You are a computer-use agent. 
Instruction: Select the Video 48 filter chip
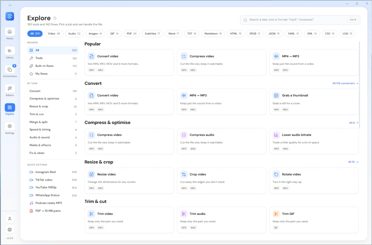(54, 34)
